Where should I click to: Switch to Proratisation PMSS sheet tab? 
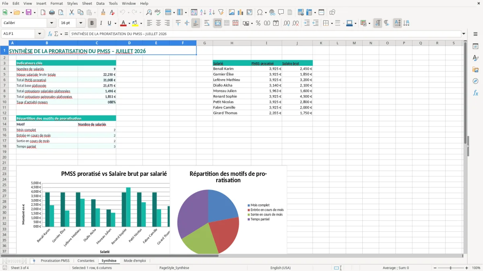(x=55, y=261)
